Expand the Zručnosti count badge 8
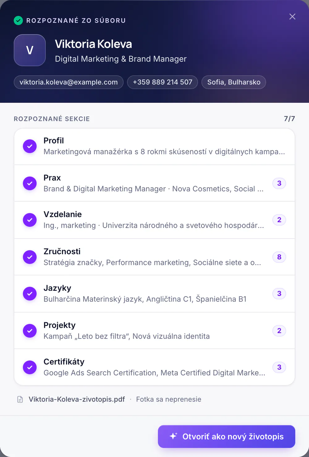This screenshot has width=309, height=457. pos(279,257)
